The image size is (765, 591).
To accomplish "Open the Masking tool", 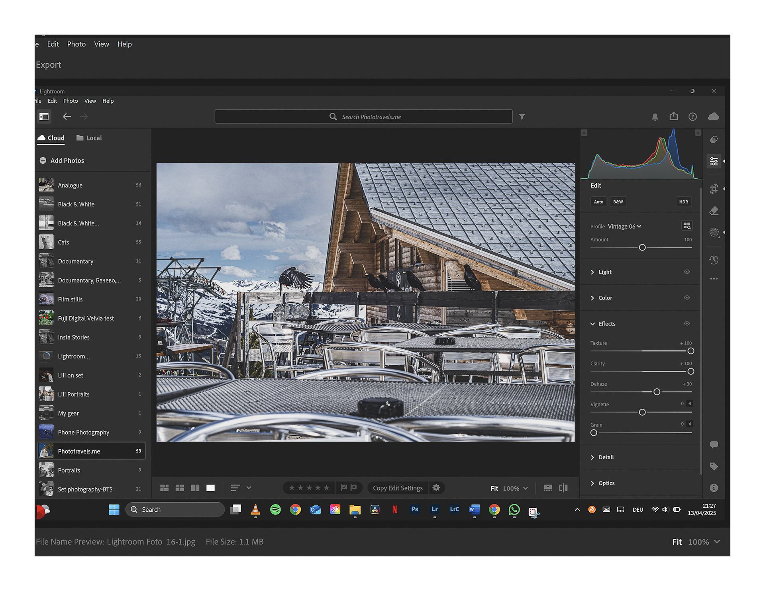I will (x=714, y=232).
